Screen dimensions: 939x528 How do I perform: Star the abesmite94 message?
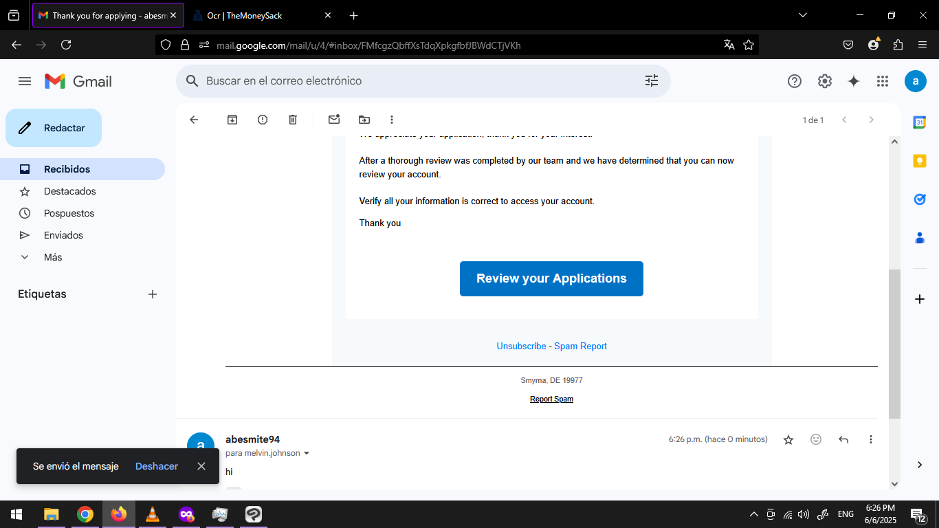(x=788, y=439)
